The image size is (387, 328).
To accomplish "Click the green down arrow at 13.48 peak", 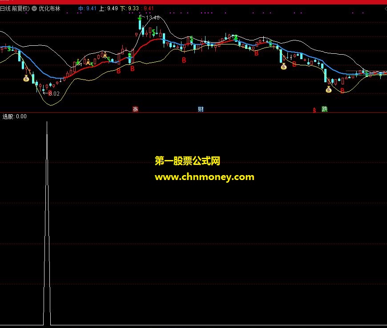I will coord(140,17).
